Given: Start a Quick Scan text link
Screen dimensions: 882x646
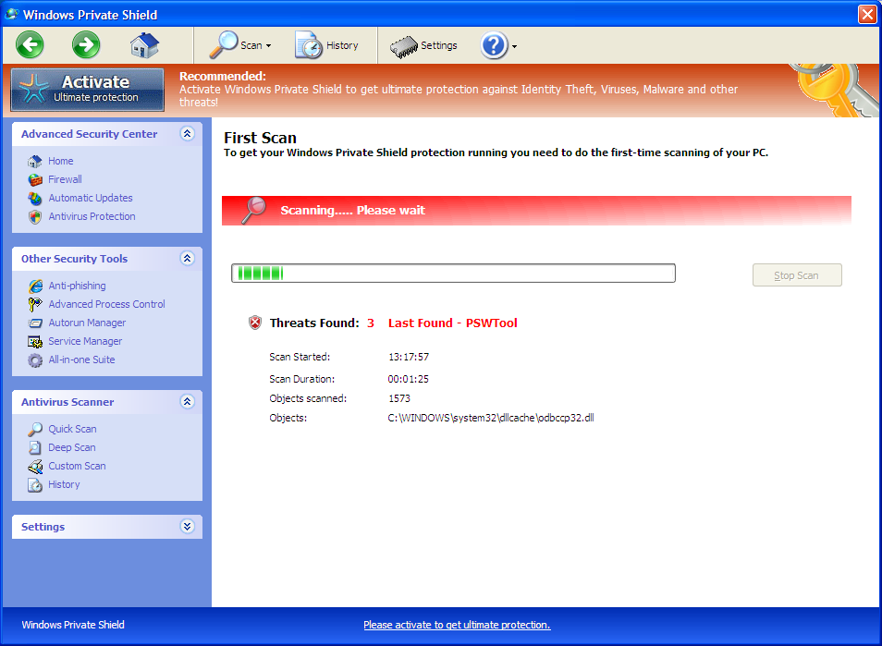Looking at the screenshot, I should pyautogui.click(x=72, y=429).
